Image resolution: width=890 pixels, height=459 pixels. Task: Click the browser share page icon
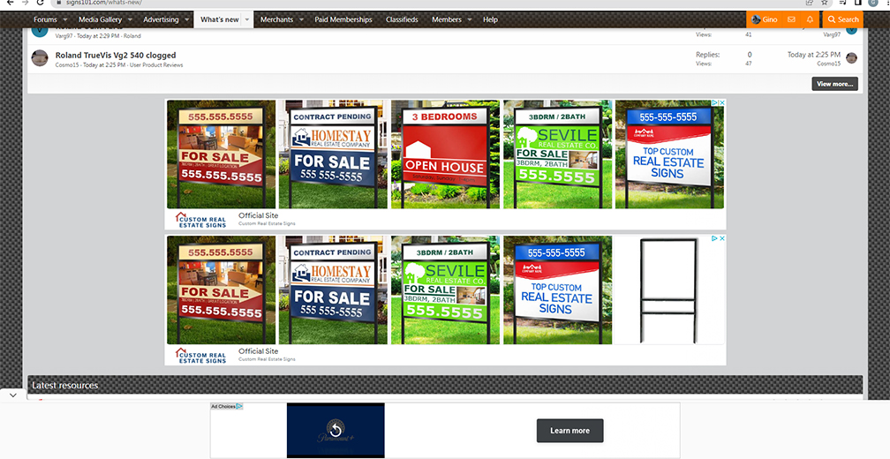(810, 3)
